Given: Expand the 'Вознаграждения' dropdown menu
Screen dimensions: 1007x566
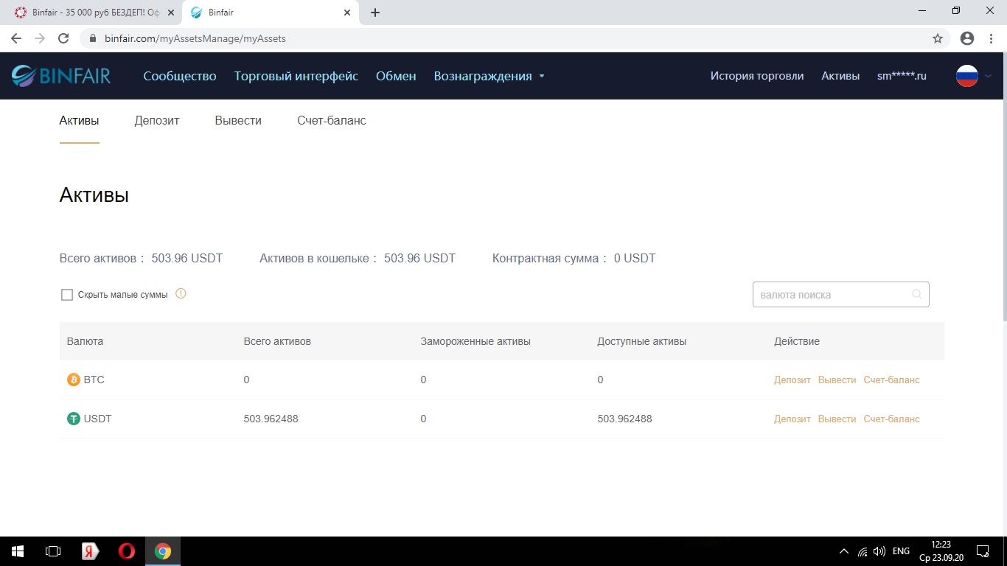Looking at the screenshot, I should pos(489,76).
